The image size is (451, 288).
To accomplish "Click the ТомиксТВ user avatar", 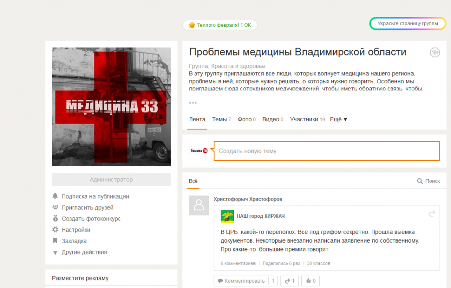I will click(x=199, y=151).
